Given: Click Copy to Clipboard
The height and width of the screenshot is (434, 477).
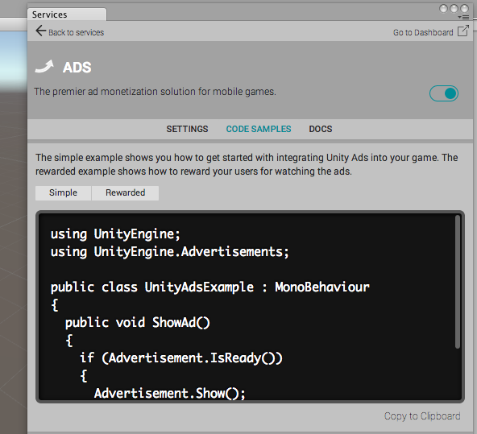Looking at the screenshot, I should [x=422, y=415].
